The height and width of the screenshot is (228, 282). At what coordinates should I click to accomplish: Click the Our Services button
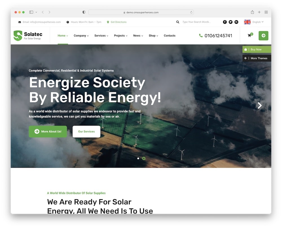pyautogui.click(x=86, y=132)
